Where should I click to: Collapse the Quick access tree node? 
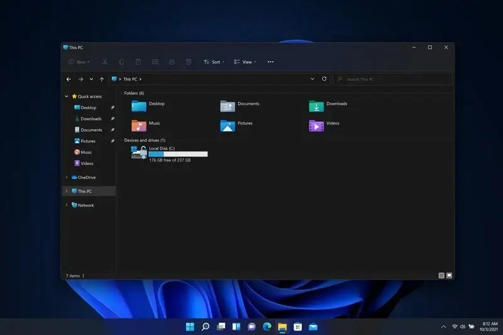click(x=67, y=96)
